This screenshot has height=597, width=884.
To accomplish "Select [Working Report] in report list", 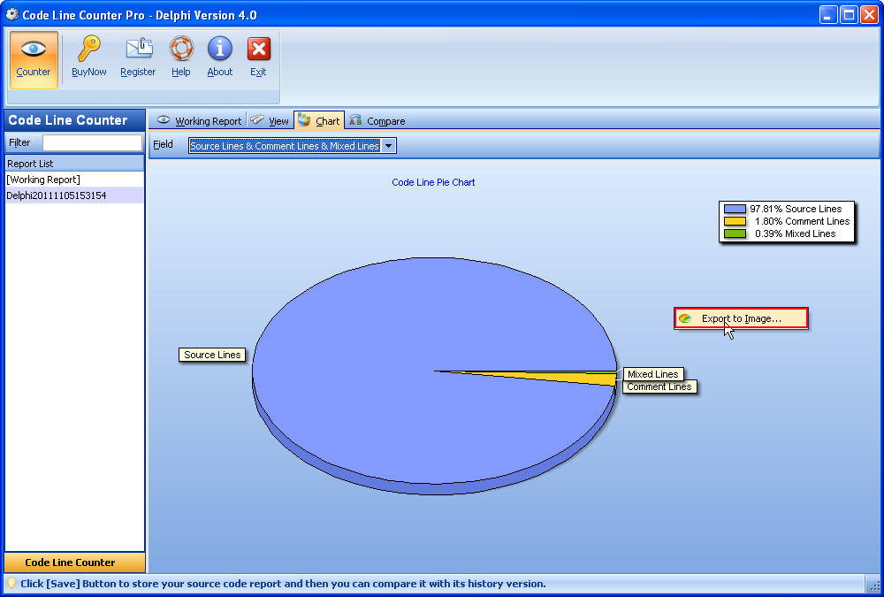I will 43,180.
